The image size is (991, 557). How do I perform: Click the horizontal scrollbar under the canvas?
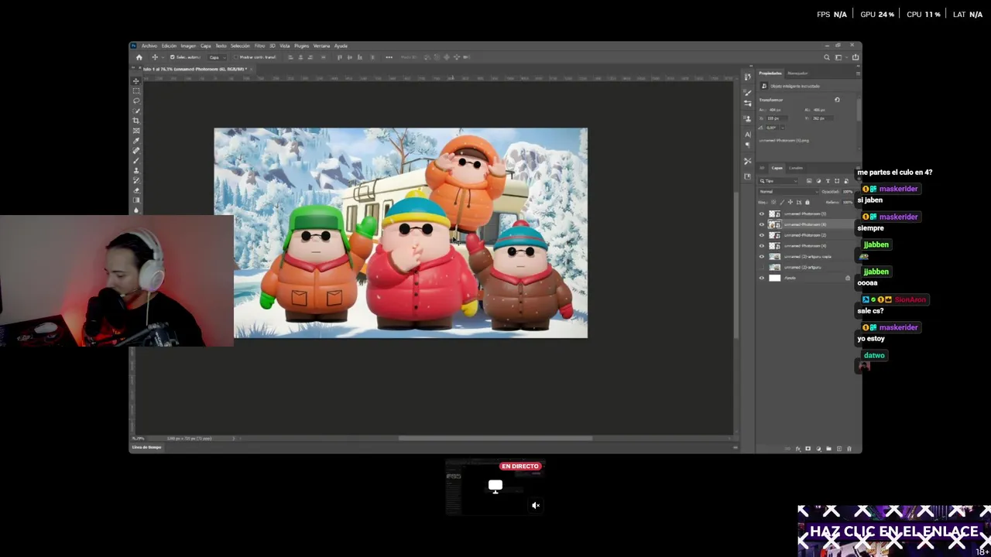[x=495, y=439]
